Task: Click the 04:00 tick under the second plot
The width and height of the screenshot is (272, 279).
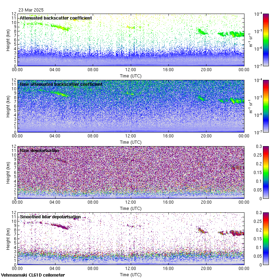Action: (x=55, y=136)
